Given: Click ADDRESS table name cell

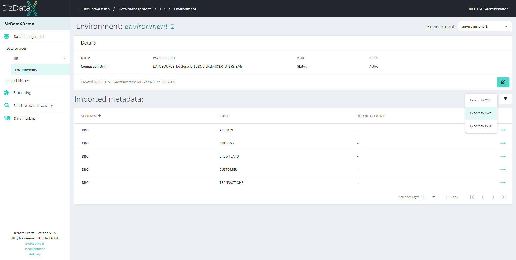Looking at the screenshot, I should pos(227,143).
